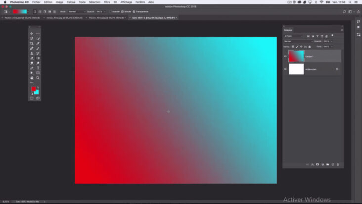Open the Calque menu in menu bar
This screenshot has width=362, height=204.
(x=71, y=2)
